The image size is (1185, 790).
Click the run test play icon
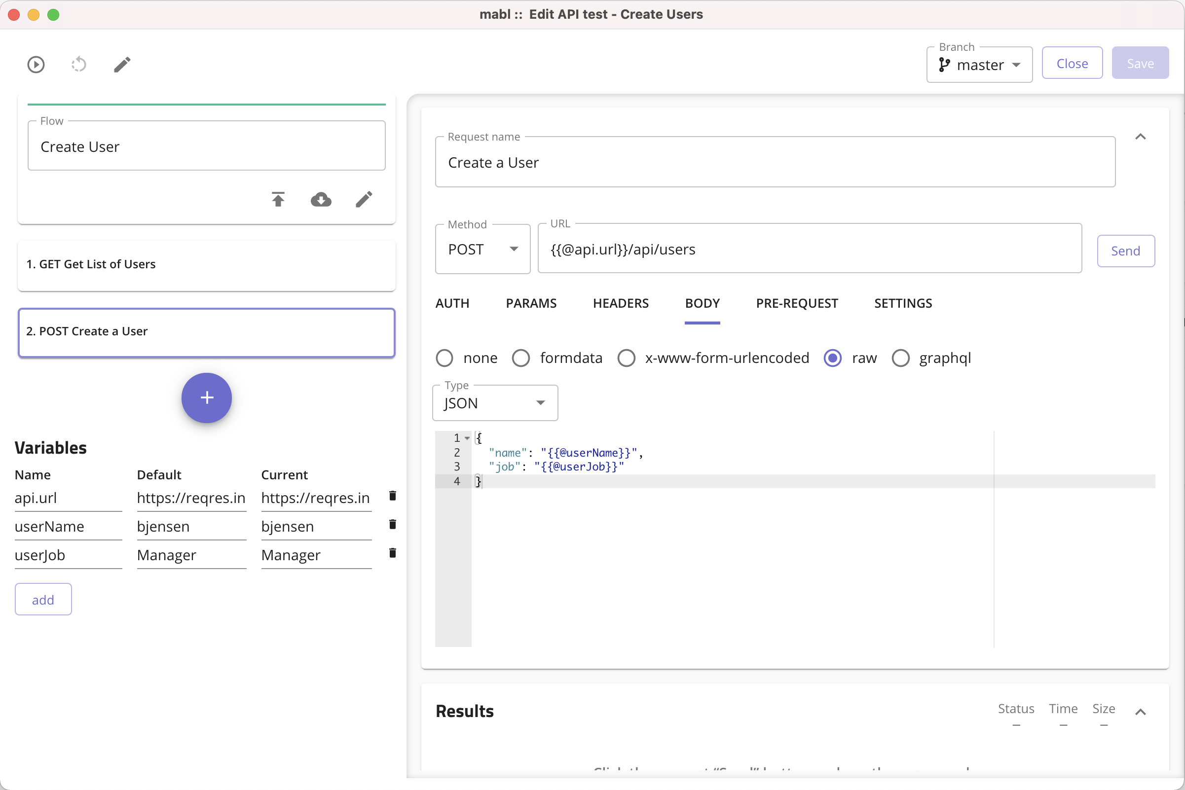[x=36, y=65]
